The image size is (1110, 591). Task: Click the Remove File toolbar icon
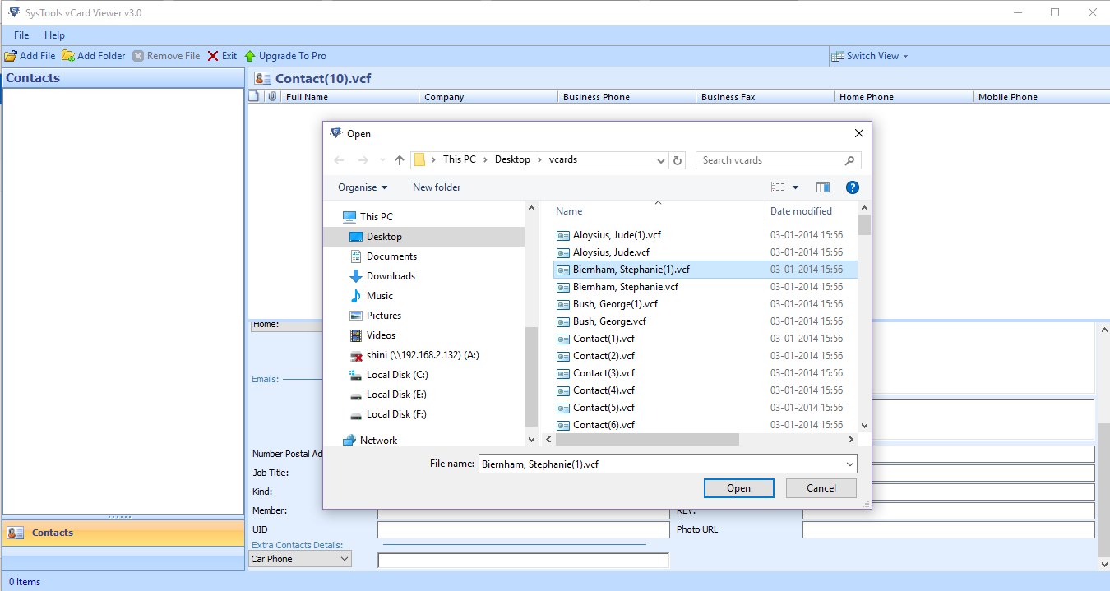(x=138, y=56)
